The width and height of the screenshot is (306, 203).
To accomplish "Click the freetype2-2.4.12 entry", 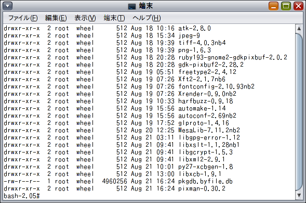I will point(207,72).
